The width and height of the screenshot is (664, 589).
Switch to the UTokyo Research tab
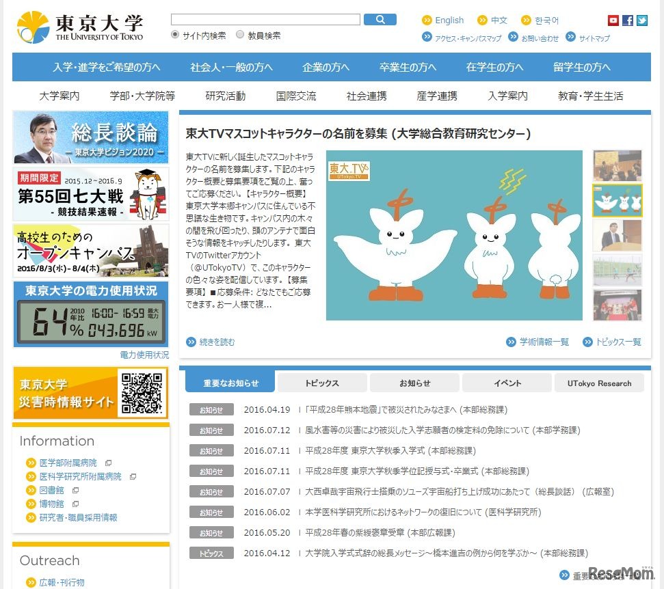tap(599, 383)
